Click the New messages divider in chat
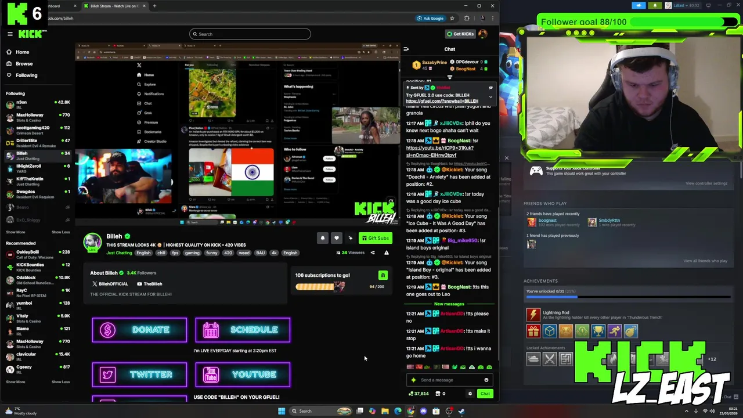 pyautogui.click(x=449, y=304)
